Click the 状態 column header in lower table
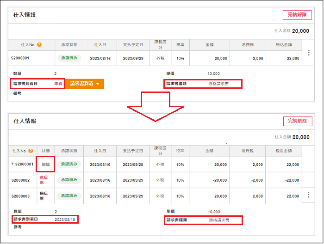 coord(46,151)
